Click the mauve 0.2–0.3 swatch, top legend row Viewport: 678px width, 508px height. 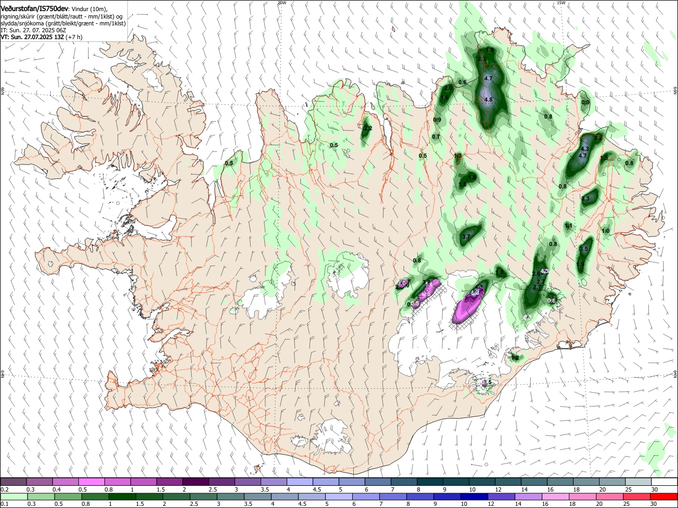coord(13,482)
